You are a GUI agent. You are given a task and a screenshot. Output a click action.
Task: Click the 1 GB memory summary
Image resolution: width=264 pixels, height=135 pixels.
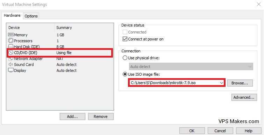[60, 35]
